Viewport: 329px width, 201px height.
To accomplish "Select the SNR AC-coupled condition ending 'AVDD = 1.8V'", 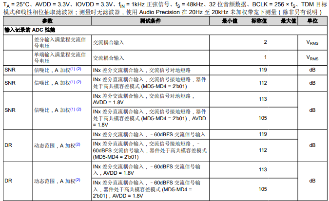I will [x=144, y=99].
